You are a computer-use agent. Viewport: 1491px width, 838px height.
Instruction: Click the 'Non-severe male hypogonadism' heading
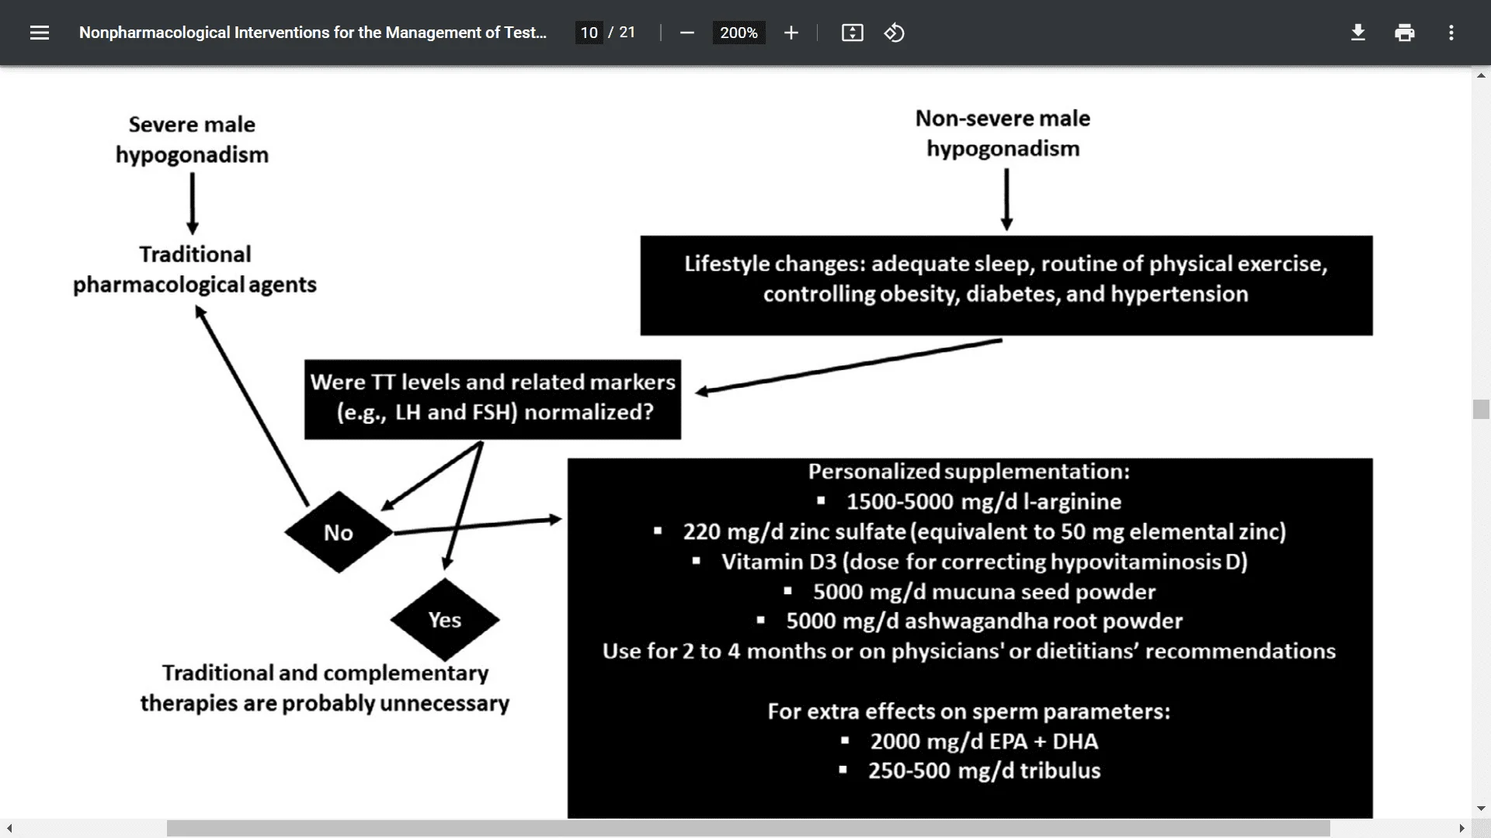coord(1003,133)
